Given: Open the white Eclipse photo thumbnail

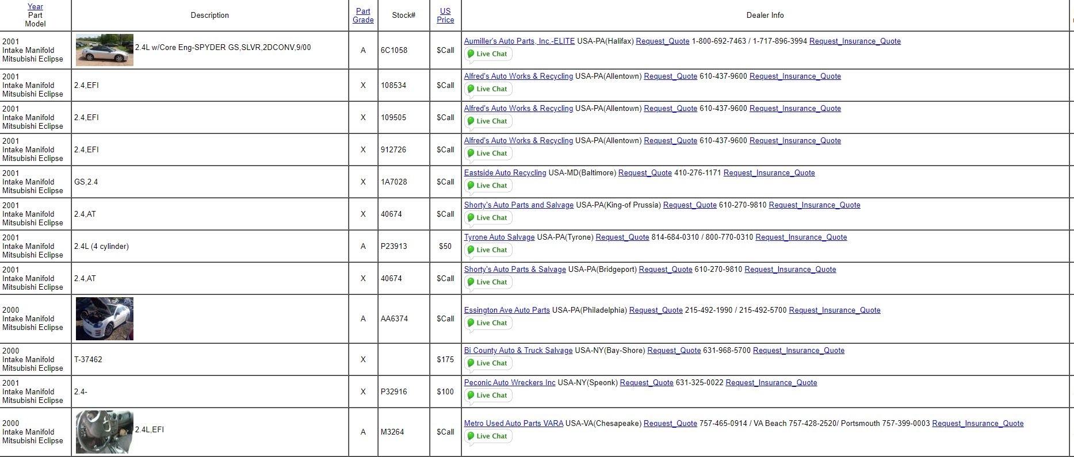Looking at the screenshot, I should [105, 318].
